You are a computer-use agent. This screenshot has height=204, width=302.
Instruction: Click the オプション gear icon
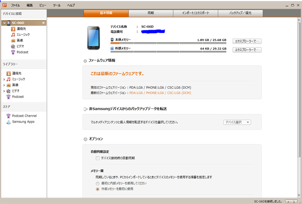pos(85,139)
